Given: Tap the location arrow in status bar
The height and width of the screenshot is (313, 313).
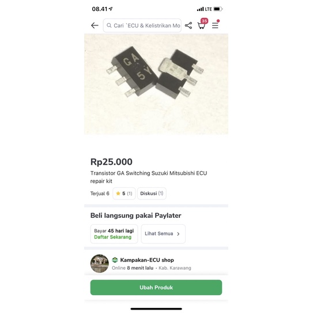Looking at the screenshot, I should tap(111, 9).
